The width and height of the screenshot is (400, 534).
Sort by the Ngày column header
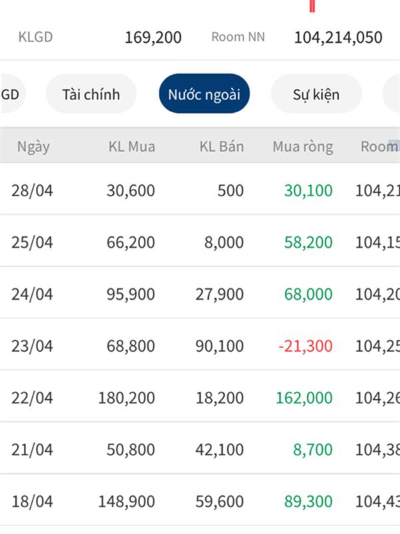click(x=33, y=147)
